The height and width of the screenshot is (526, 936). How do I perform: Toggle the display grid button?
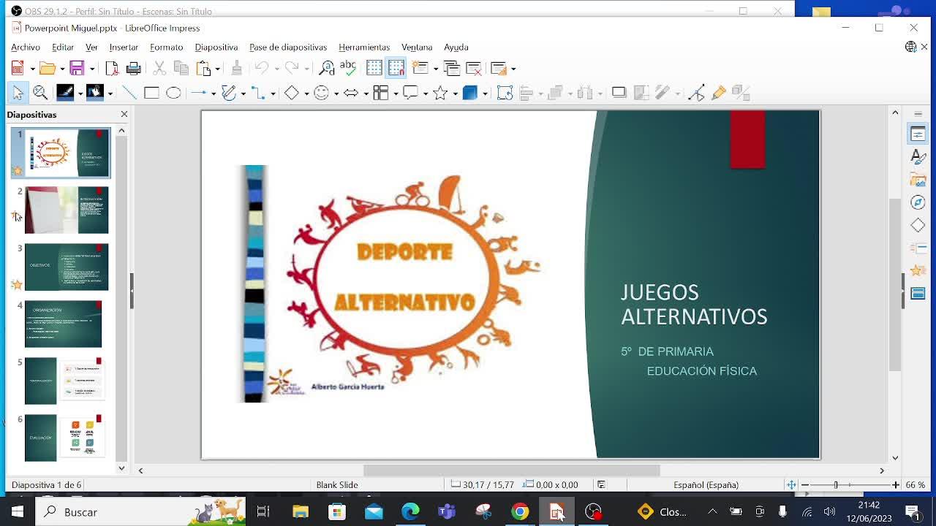374,68
